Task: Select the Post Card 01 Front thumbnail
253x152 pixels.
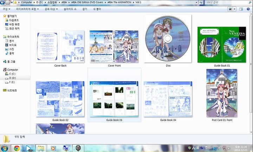Action: coord(222,93)
